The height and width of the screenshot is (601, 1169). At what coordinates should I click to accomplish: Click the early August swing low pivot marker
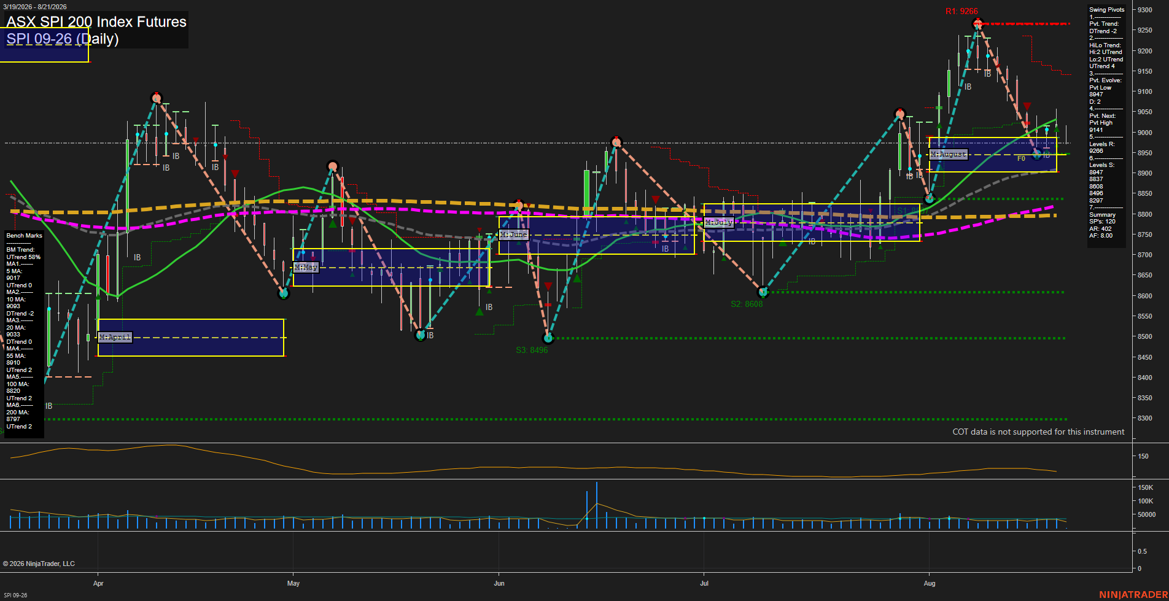[x=930, y=199]
